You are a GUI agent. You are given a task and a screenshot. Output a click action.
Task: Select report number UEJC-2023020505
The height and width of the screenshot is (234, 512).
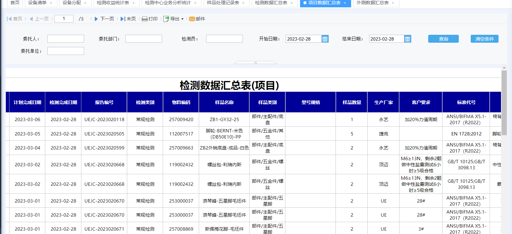click(104, 134)
